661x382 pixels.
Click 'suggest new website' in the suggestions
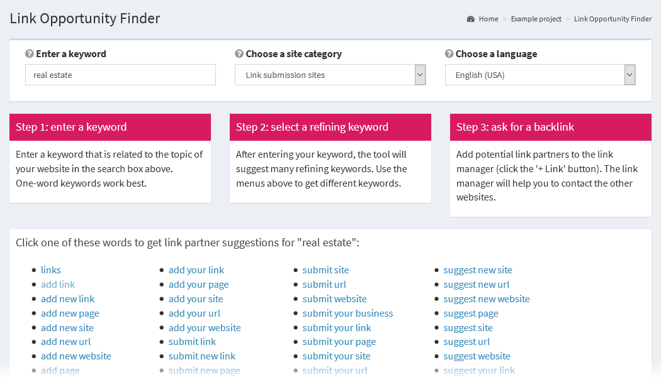coord(486,298)
